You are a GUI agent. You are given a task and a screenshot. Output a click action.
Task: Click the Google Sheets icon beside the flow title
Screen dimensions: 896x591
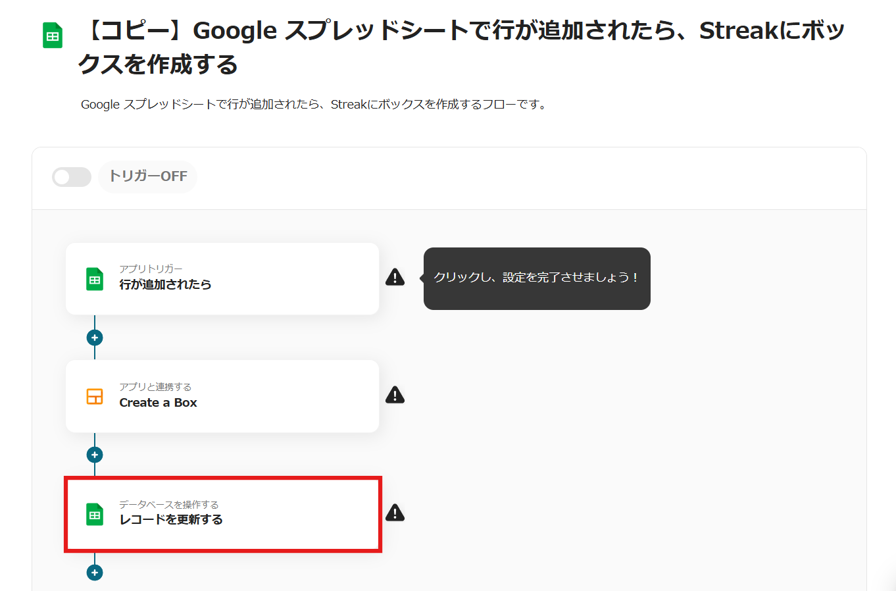tap(53, 36)
